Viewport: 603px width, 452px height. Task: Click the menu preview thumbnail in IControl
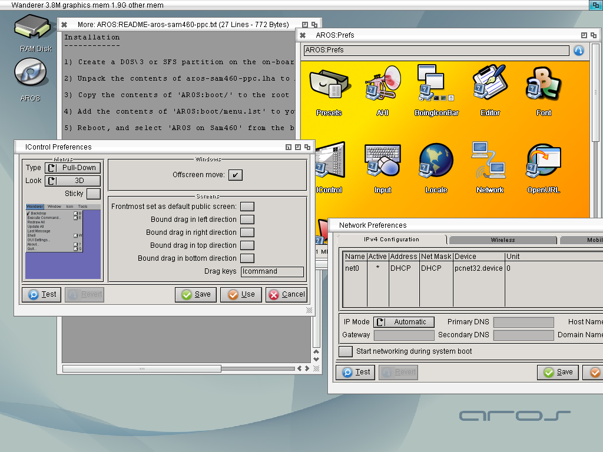[63, 241]
